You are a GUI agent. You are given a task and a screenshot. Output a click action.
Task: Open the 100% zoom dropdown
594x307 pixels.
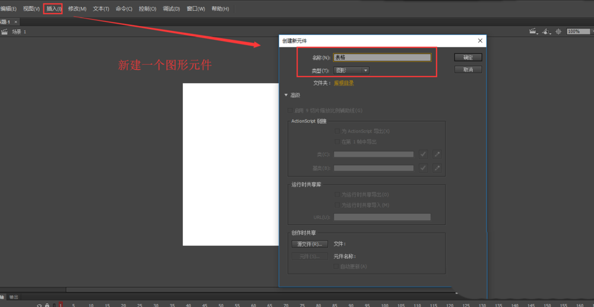tap(592, 32)
